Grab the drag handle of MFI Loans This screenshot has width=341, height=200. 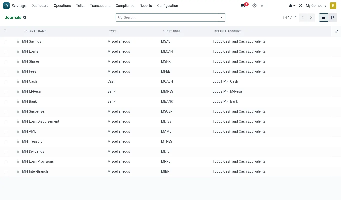coord(18,51)
